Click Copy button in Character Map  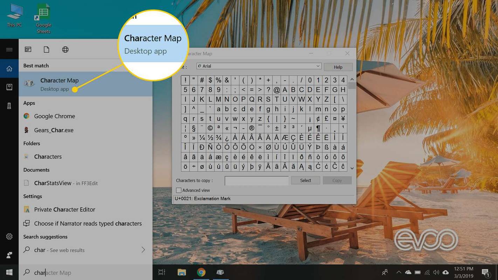337,181
